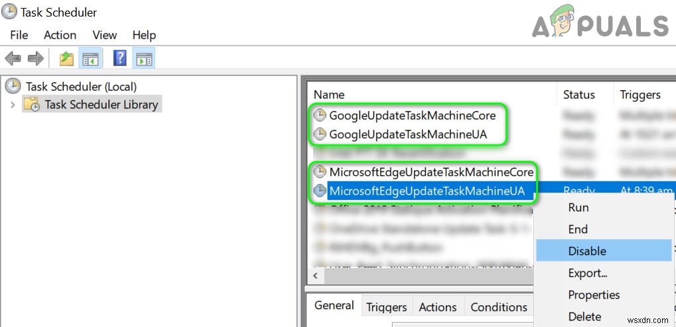
Task: Switch to the Actions tab
Action: 438,307
